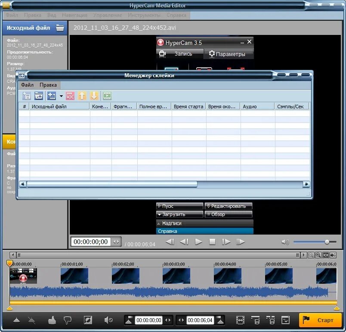Click the timeline scroll left arrow
Viewport: 346px width, 332px height.
13,255
